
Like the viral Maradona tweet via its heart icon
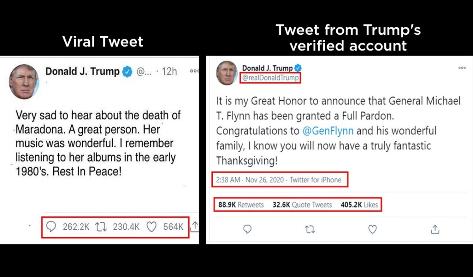coord(152,227)
